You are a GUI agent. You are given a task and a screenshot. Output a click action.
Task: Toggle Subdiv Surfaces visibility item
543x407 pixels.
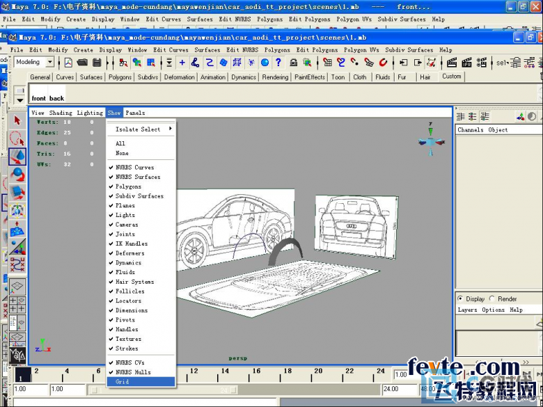click(x=141, y=196)
